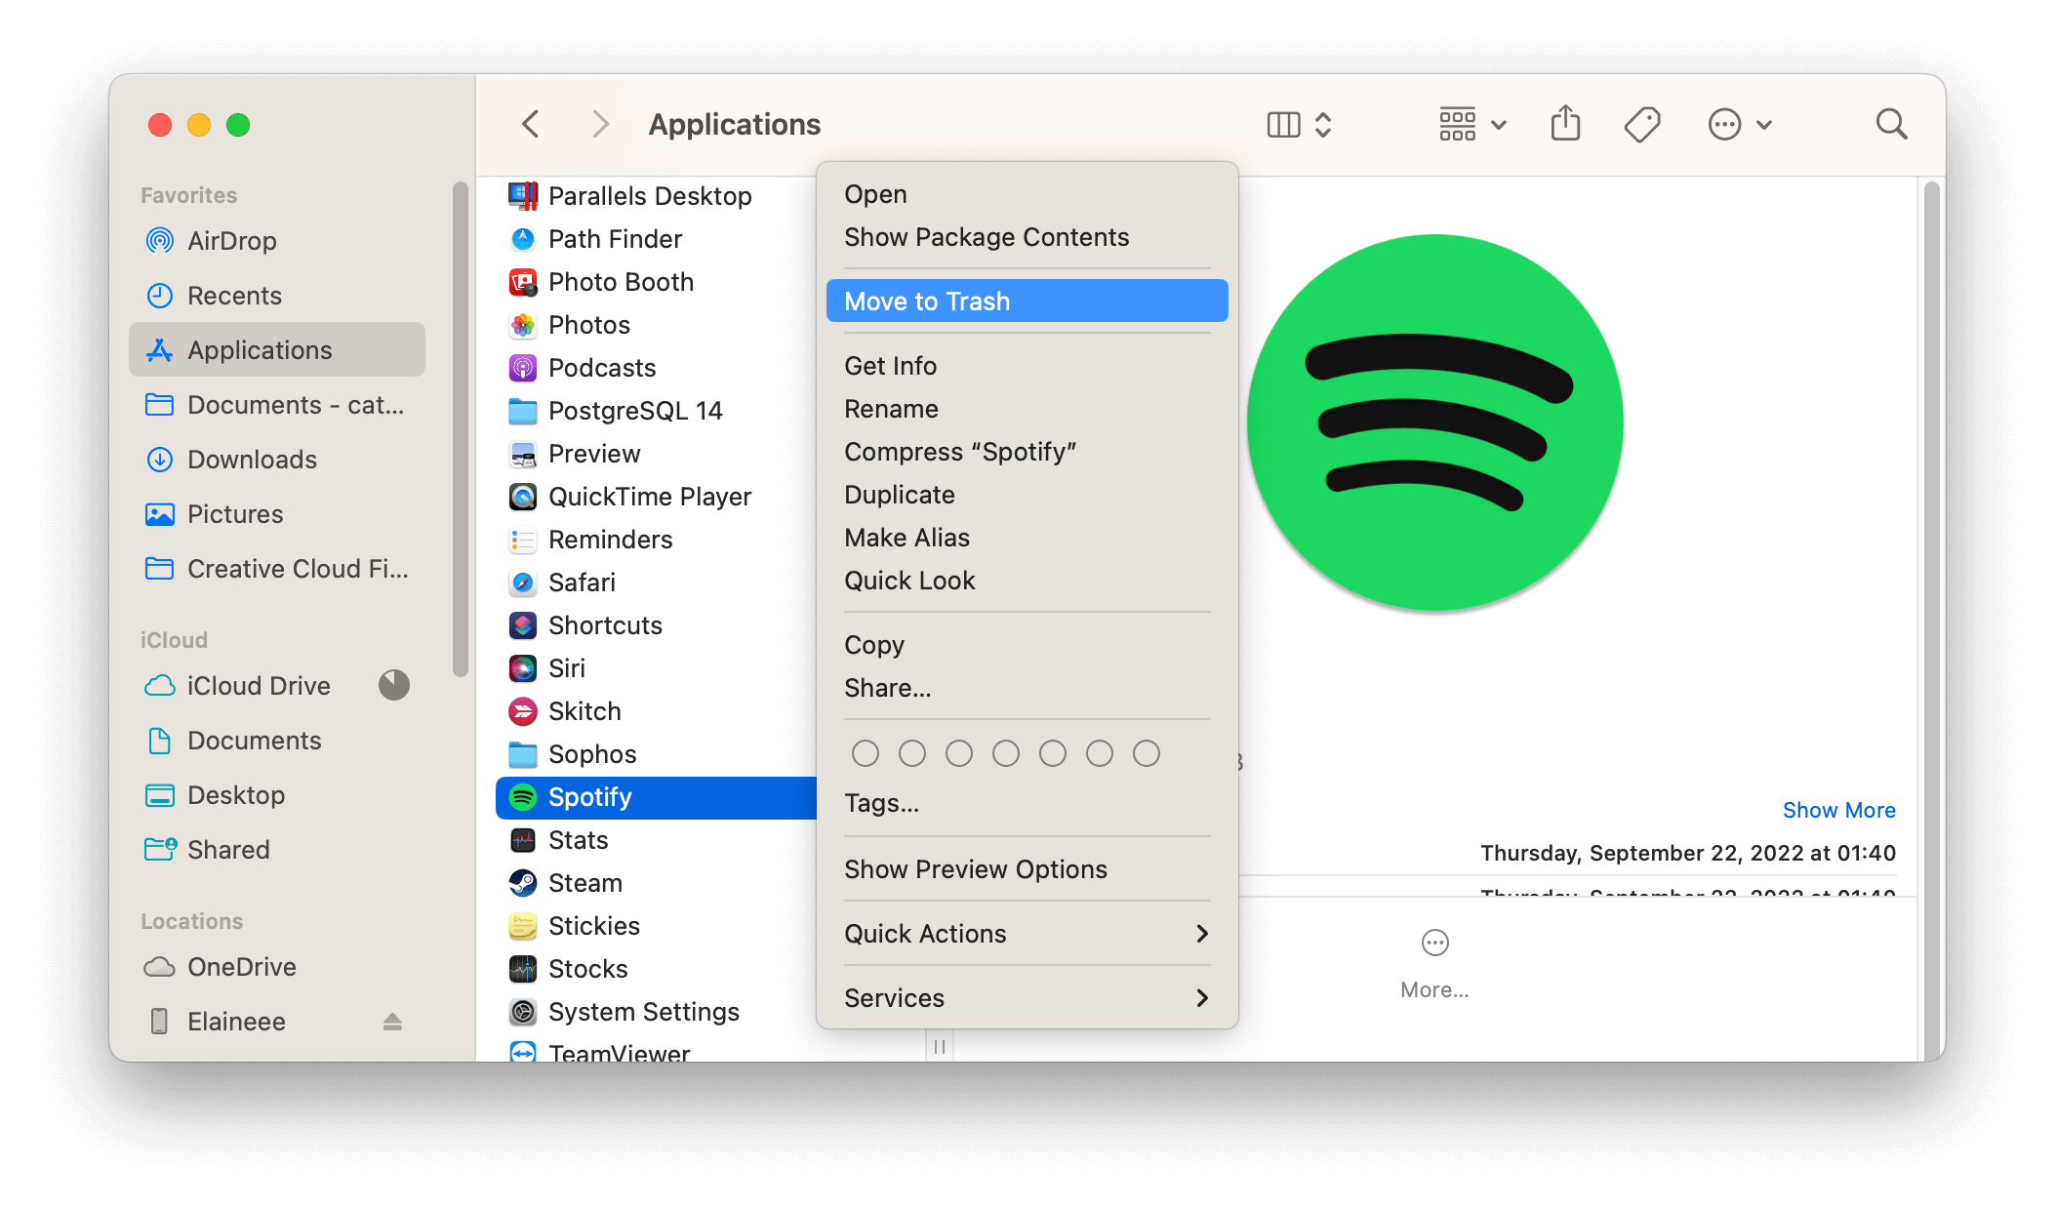Click the iCloud Drive storage pie icon
2055x1206 pixels.
pos(394,685)
